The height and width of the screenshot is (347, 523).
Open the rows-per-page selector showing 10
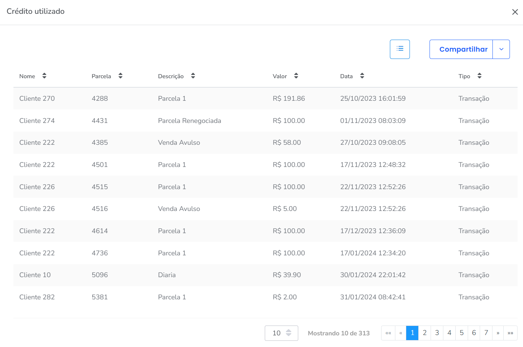[x=281, y=333]
